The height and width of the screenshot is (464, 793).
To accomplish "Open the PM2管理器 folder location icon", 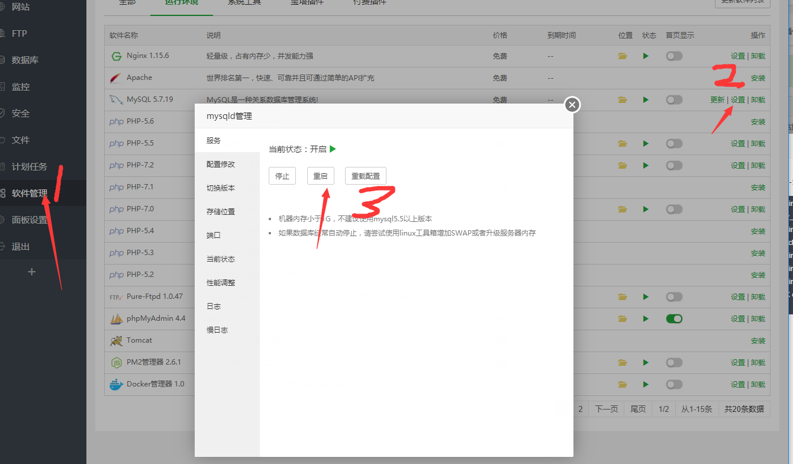I will pyautogui.click(x=622, y=363).
